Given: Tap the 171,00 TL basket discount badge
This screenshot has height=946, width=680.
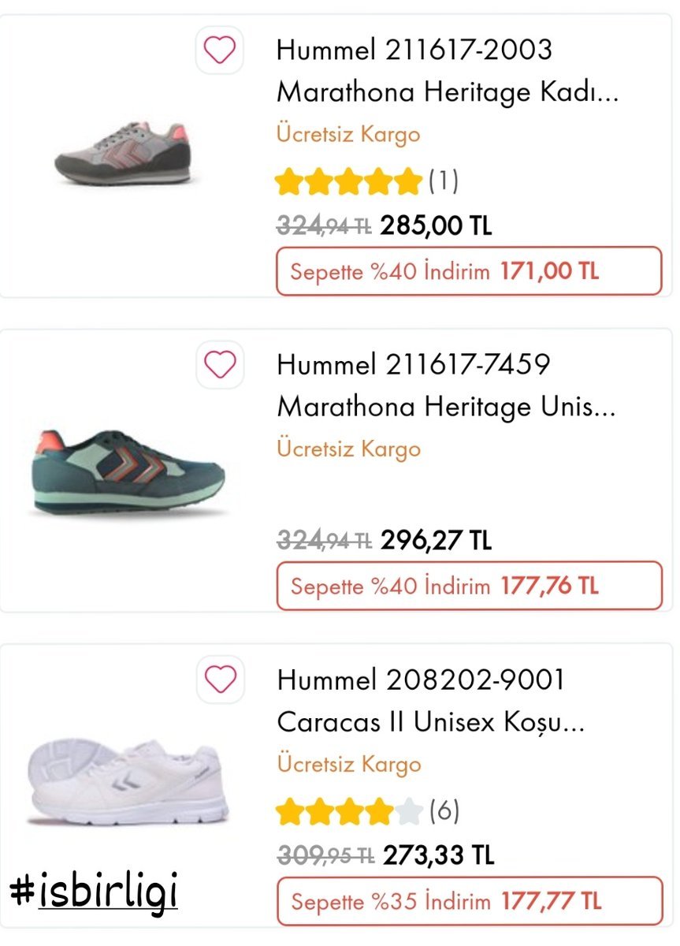Looking at the screenshot, I should point(469,272).
